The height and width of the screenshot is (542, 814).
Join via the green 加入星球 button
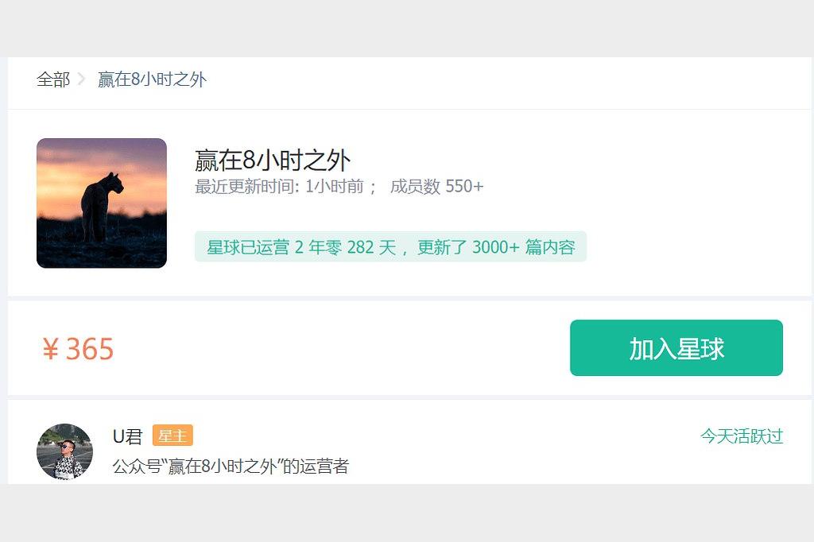tap(676, 348)
